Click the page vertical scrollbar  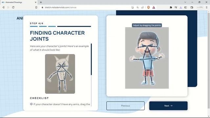[x=209, y=60]
